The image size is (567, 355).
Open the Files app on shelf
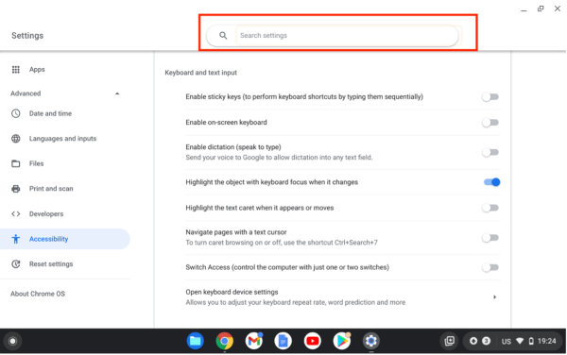tap(196, 341)
